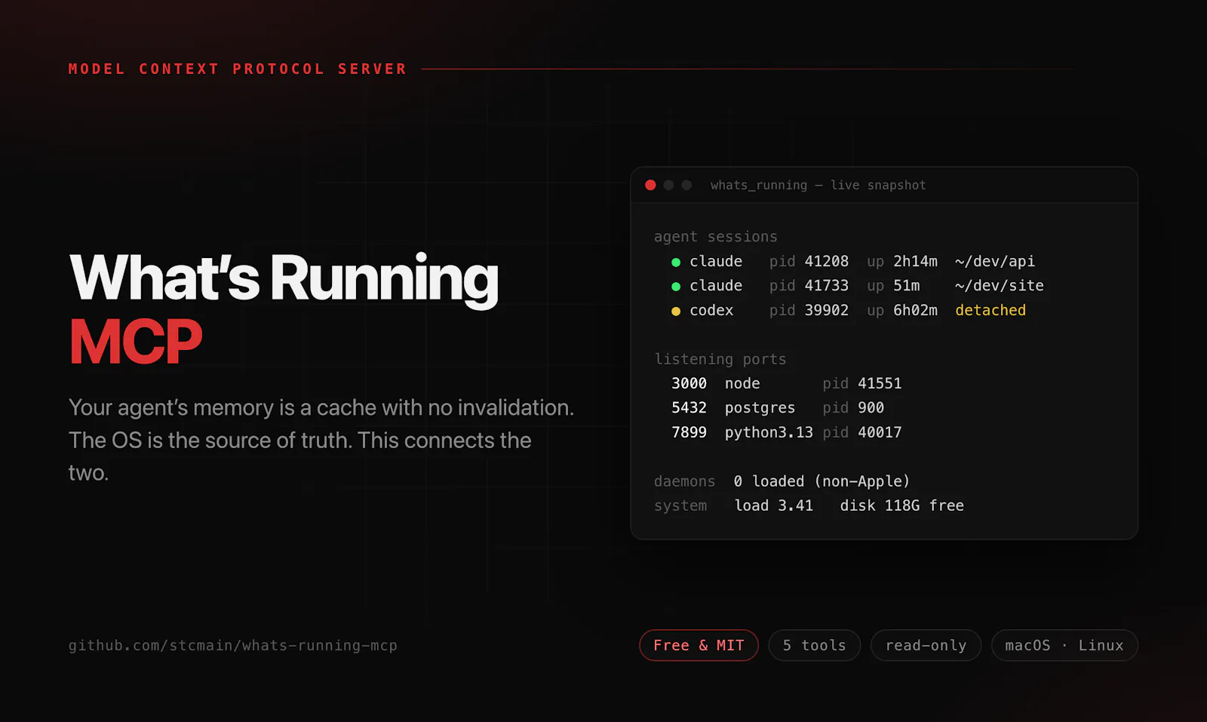
Task: Click pid 41208 value
Action: click(x=826, y=261)
